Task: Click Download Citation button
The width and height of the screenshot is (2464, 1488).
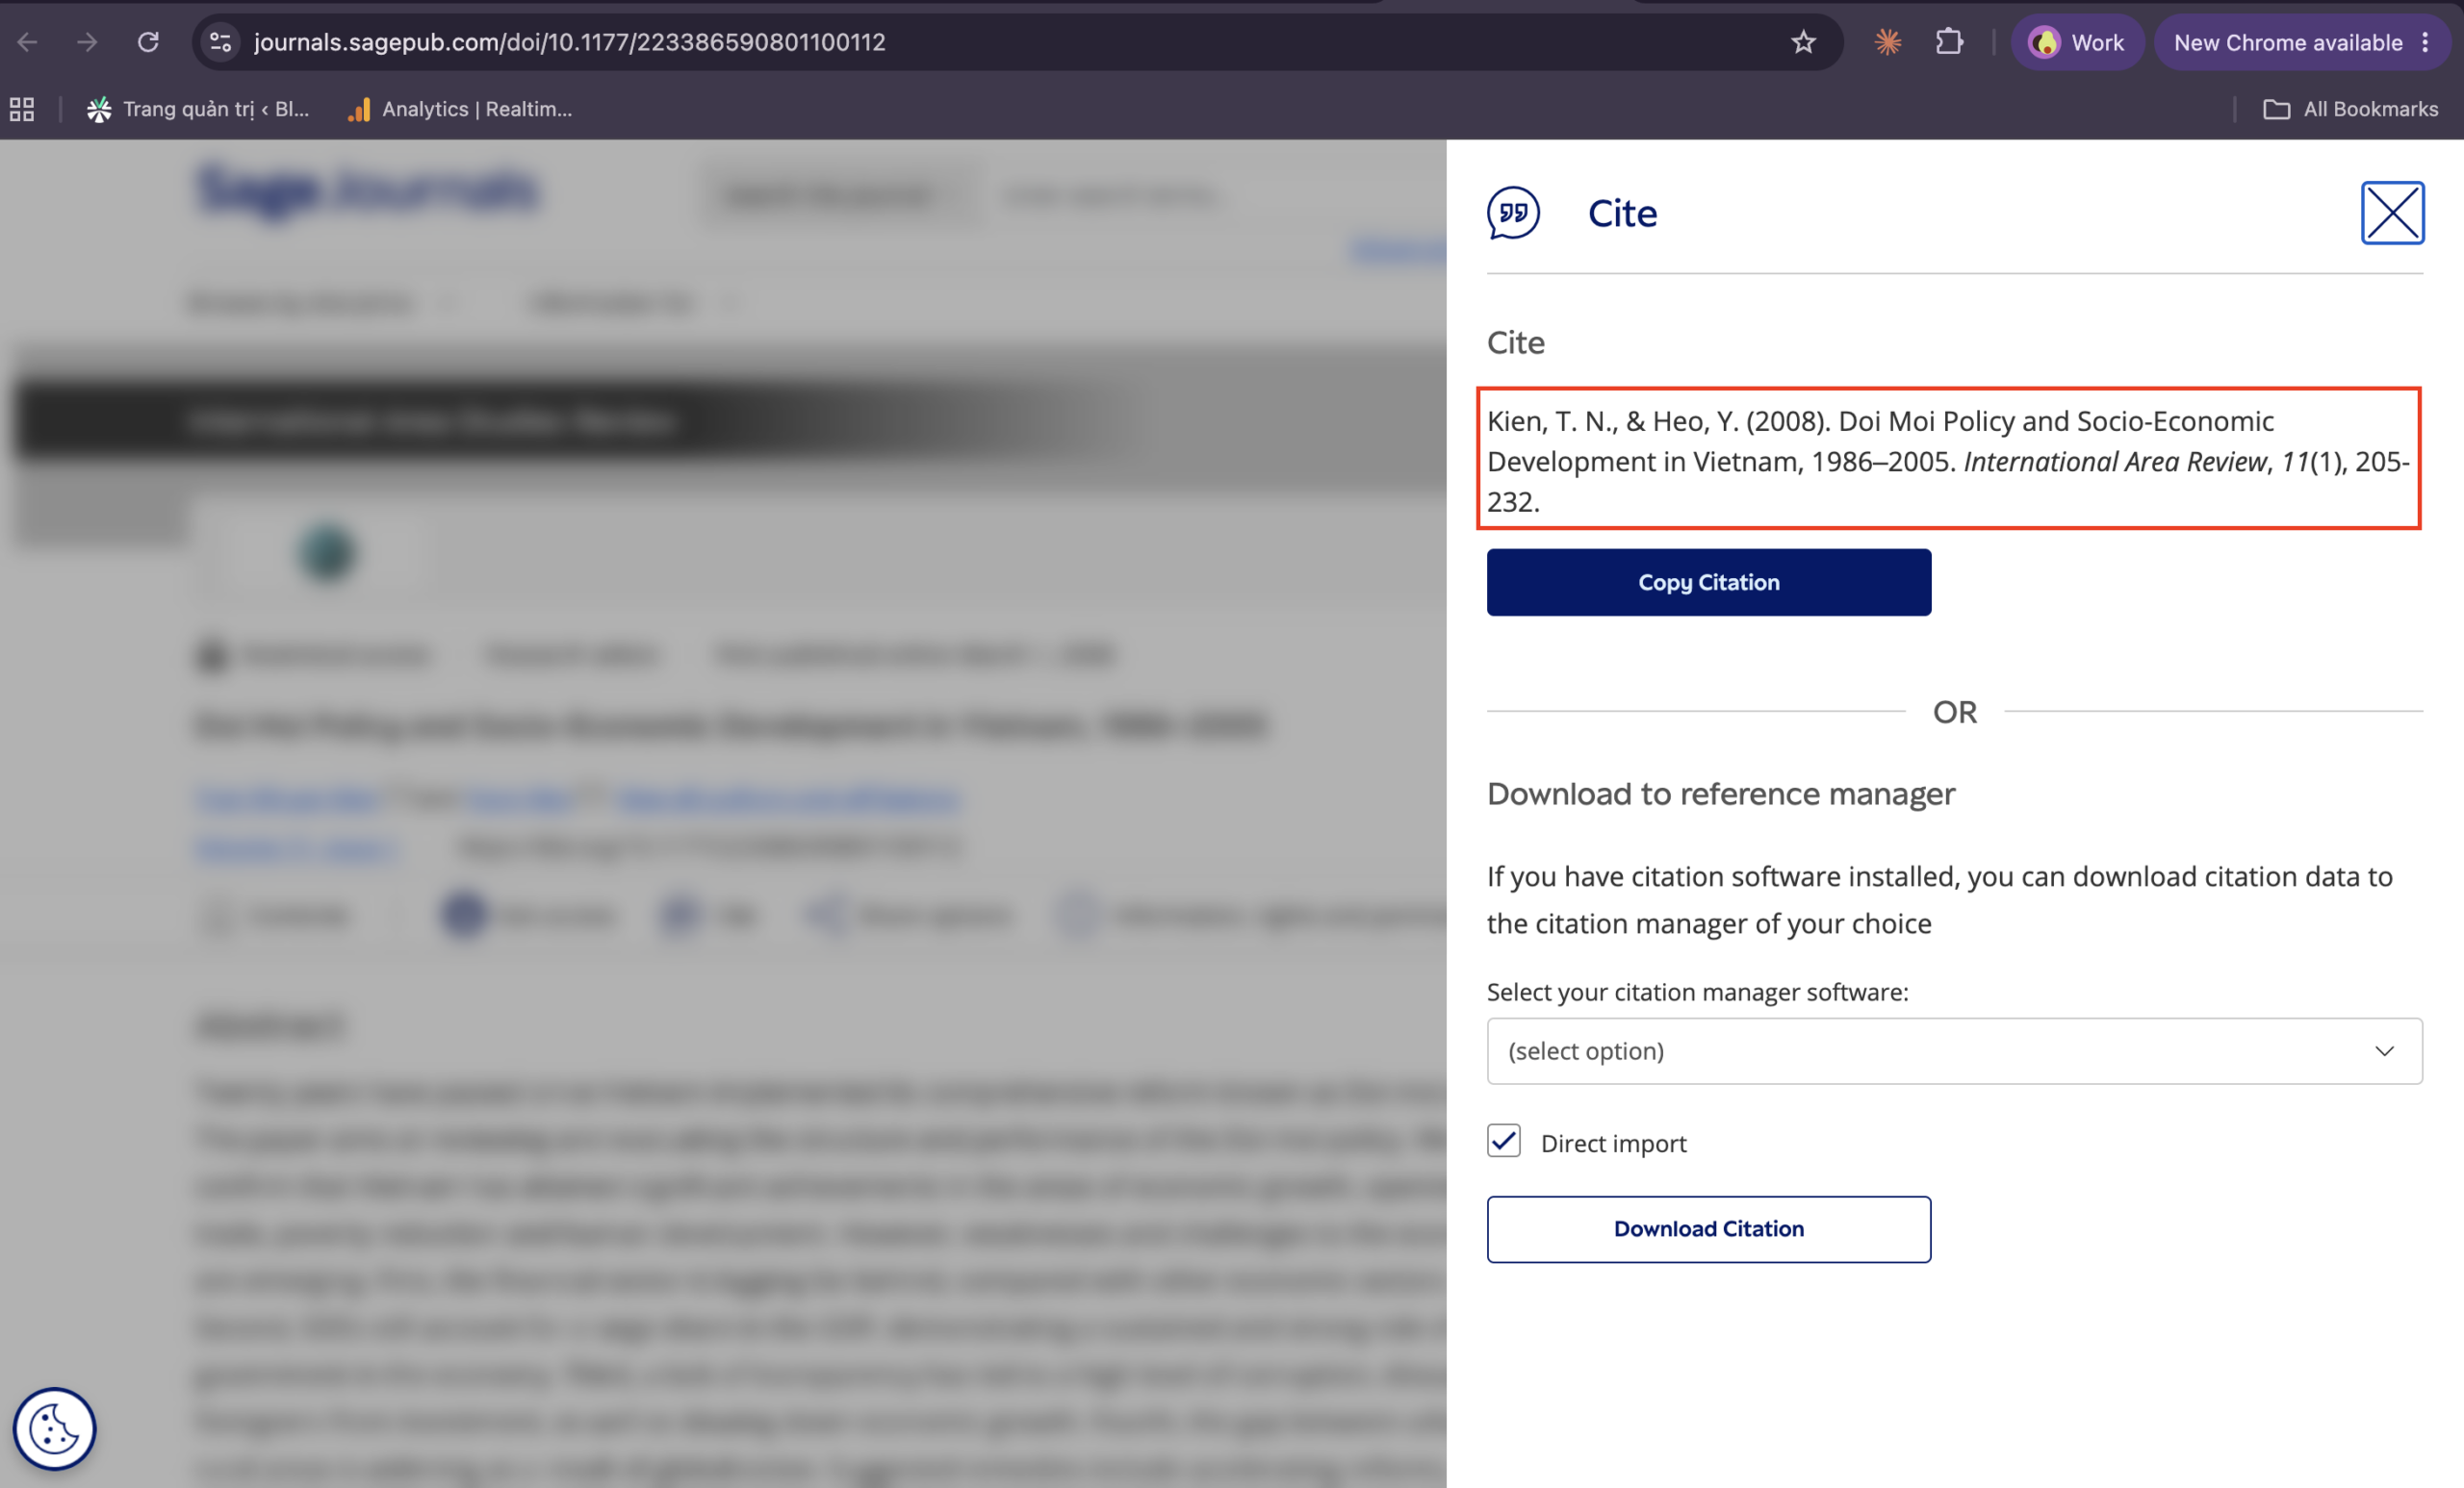Action: click(x=1708, y=1229)
